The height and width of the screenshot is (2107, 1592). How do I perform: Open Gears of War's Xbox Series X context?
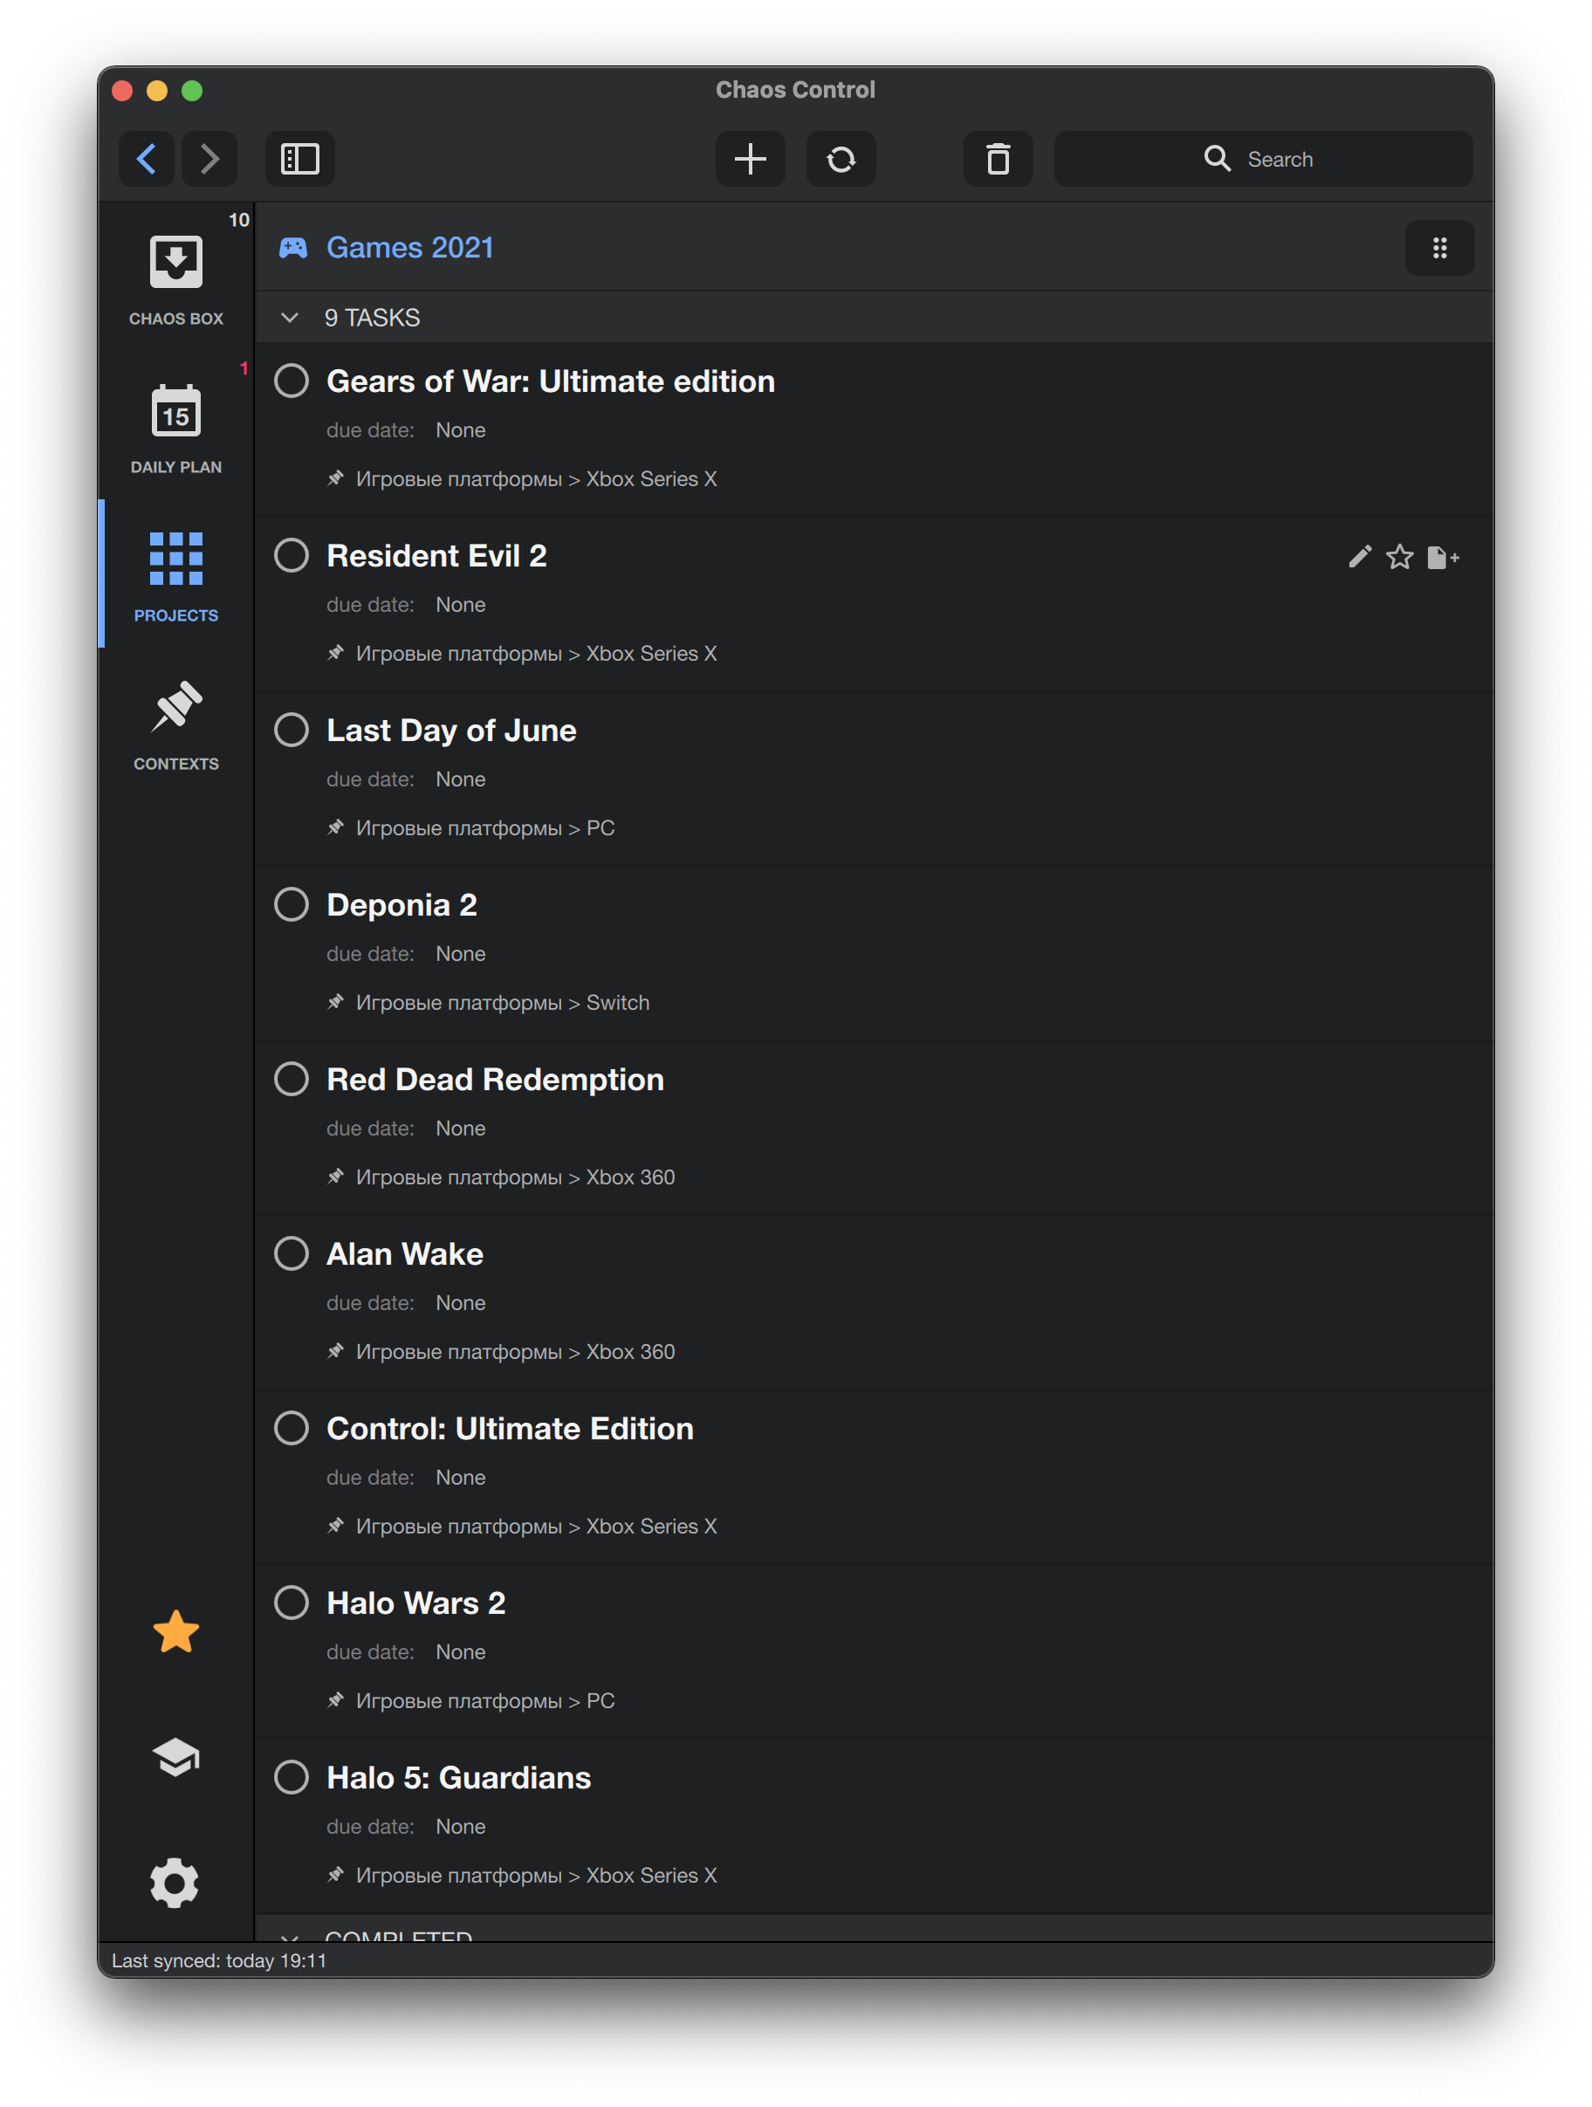pos(537,478)
